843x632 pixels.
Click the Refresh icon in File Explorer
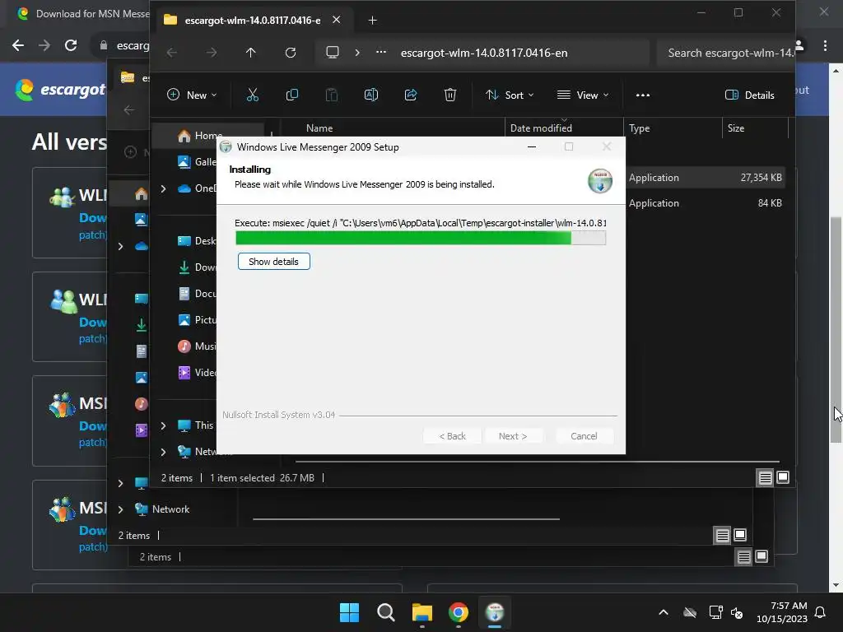pos(291,53)
